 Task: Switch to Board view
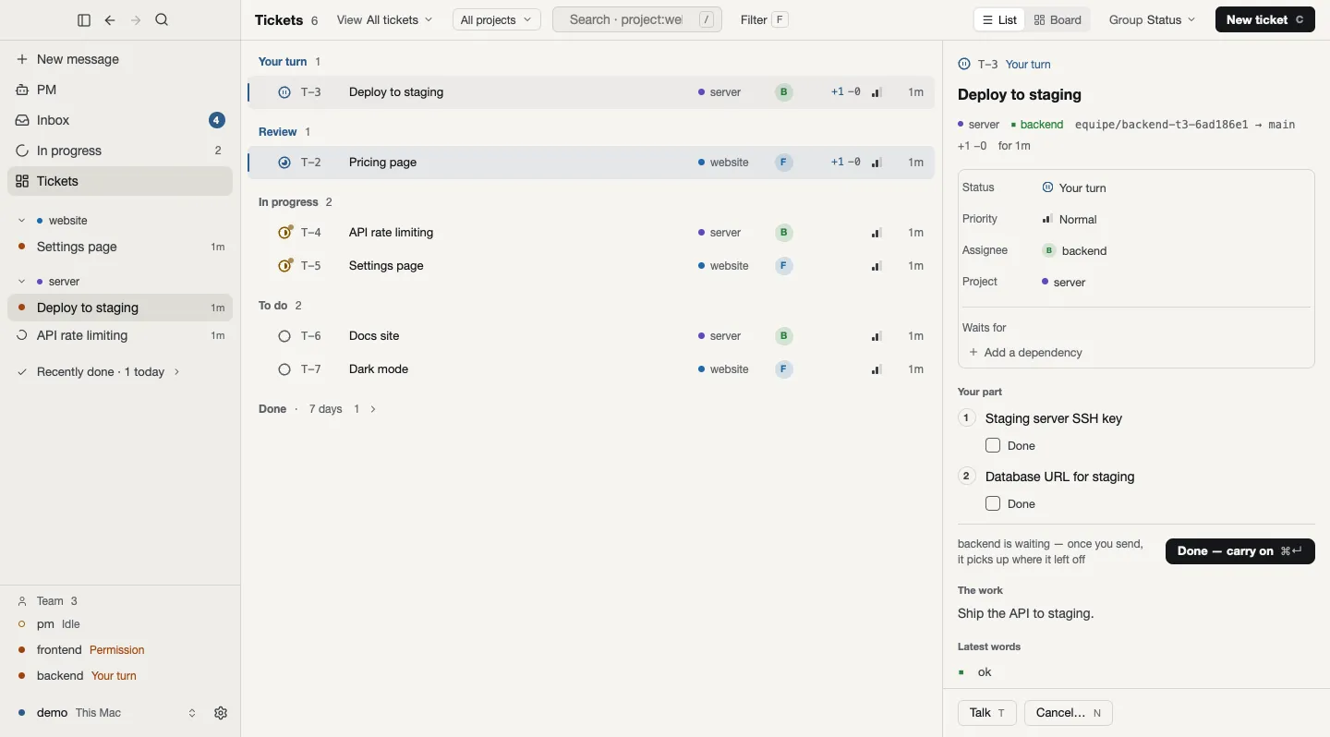click(x=1058, y=19)
